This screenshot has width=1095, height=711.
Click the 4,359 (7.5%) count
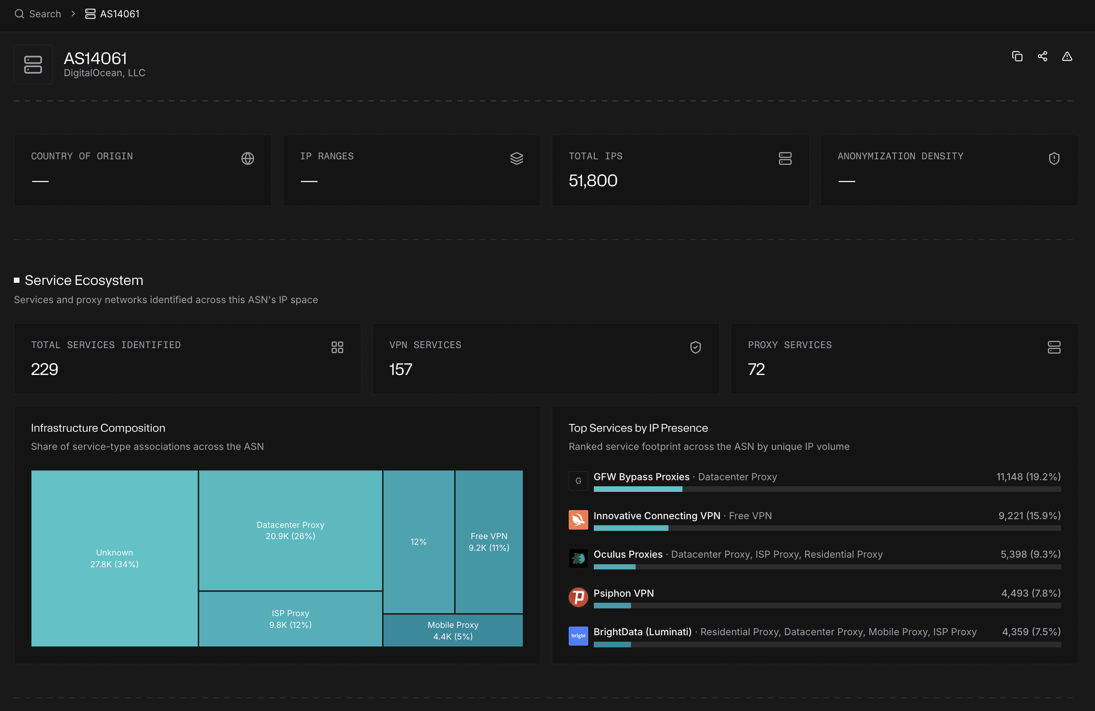pos(1031,631)
